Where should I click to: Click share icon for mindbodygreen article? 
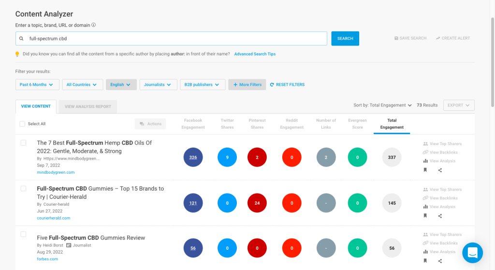[x=439, y=170]
